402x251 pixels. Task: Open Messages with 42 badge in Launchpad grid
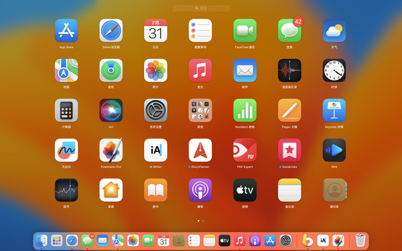(289, 31)
